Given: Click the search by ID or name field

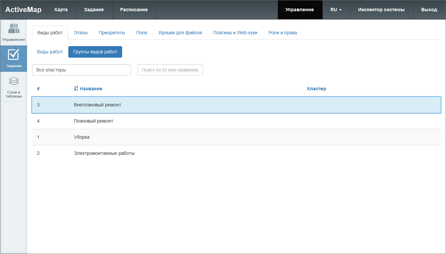Looking at the screenshot, I should (170, 70).
